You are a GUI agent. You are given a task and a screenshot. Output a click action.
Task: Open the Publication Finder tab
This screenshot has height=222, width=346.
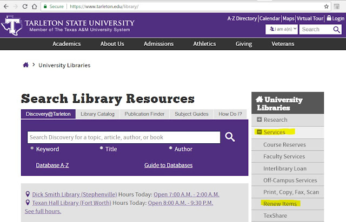point(144,114)
